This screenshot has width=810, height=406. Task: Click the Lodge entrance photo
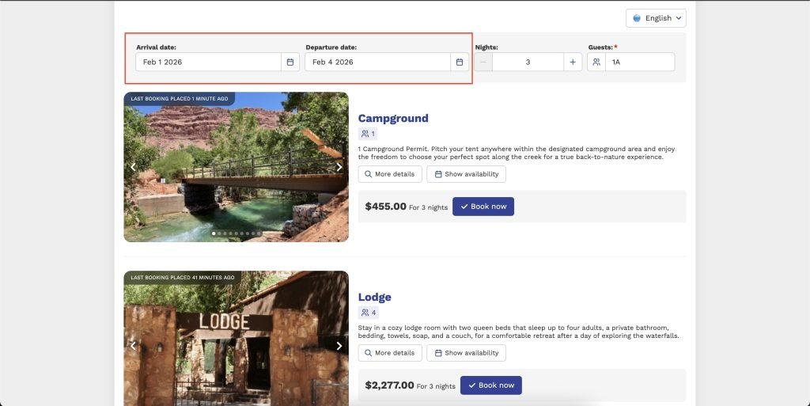(x=236, y=339)
